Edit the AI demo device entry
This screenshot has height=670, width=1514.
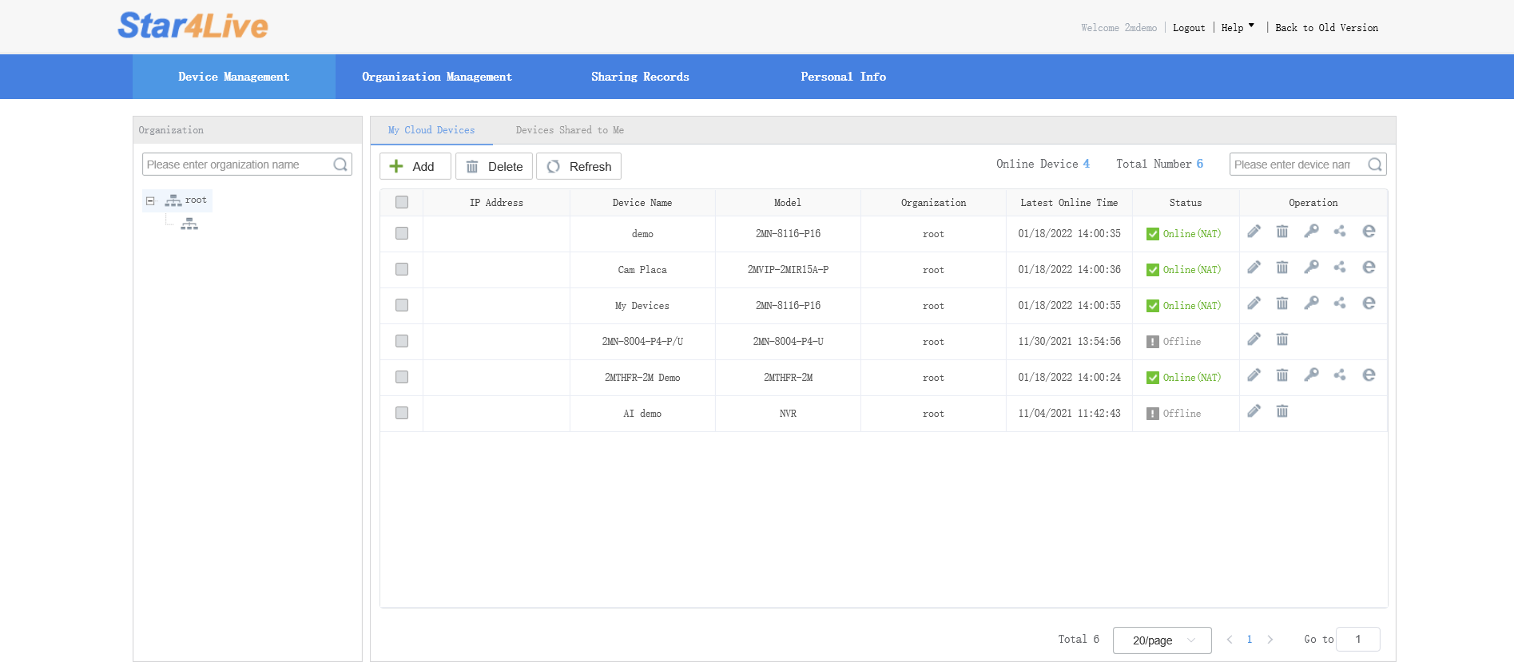[x=1254, y=411]
